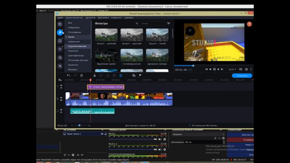Select the Crop tool in timeline toolbar
Viewport: 290px width, 163px height.
coord(108,76)
